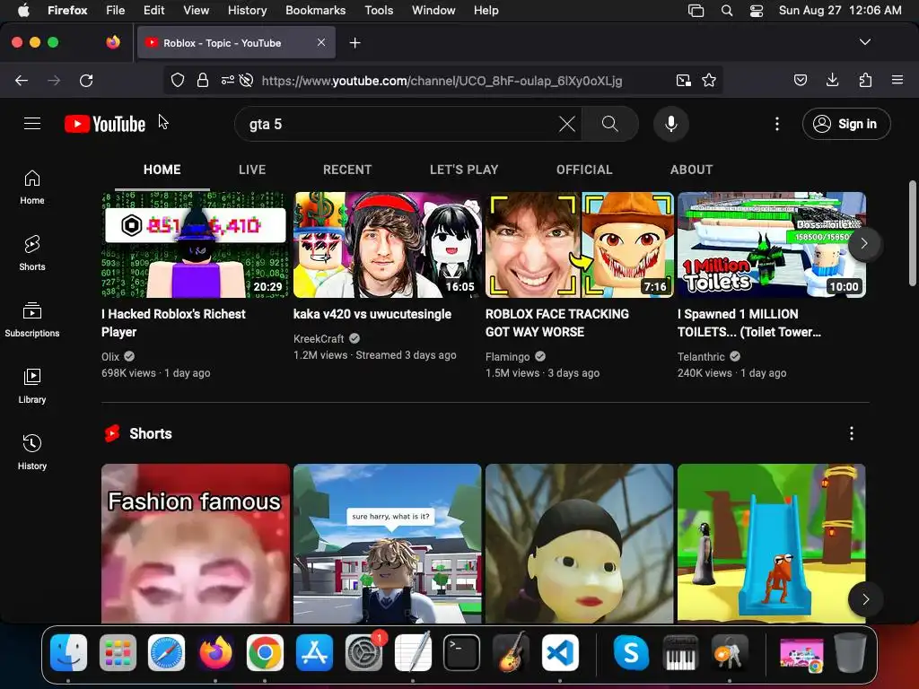This screenshot has width=919, height=689.
Task: Click the padlock site information icon
Action: pyautogui.click(x=203, y=80)
